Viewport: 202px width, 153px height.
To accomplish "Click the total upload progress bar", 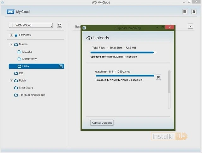I will (123, 53).
